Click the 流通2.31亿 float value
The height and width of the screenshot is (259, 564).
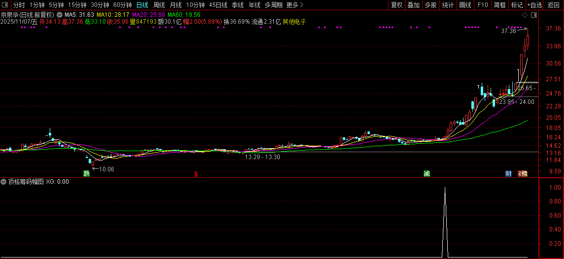(x=266, y=22)
